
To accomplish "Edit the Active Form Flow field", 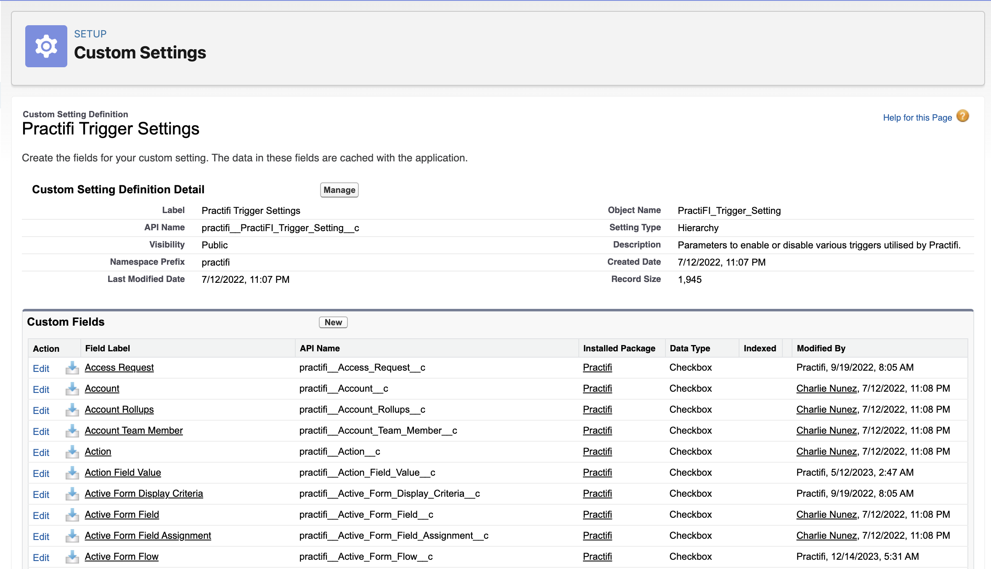I will (x=41, y=558).
